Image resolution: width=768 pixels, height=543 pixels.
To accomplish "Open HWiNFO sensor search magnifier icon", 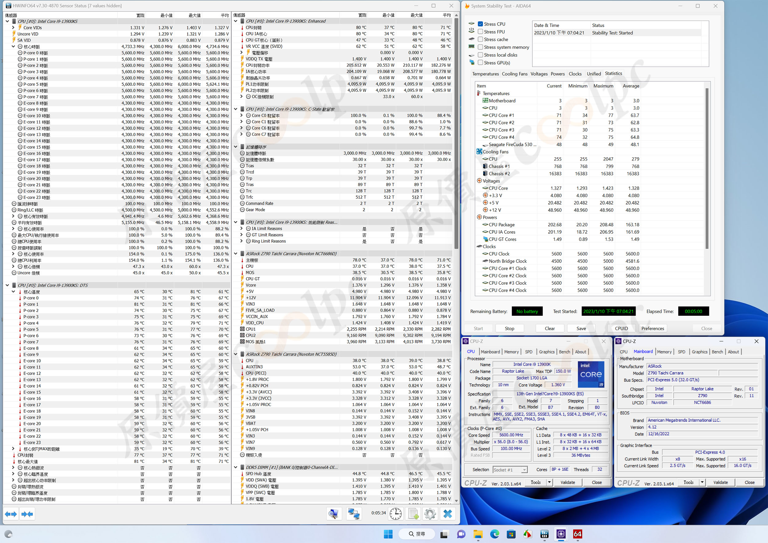I will [334, 514].
